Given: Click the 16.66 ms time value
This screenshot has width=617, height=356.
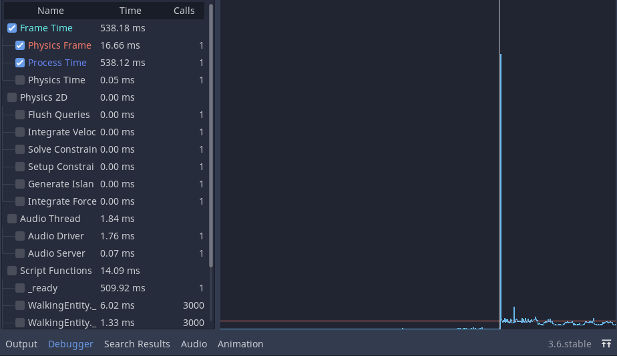Looking at the screenshot, I should point(120,45).
